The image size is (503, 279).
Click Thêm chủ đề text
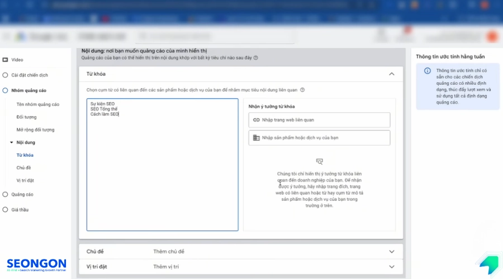pos(169,252)
